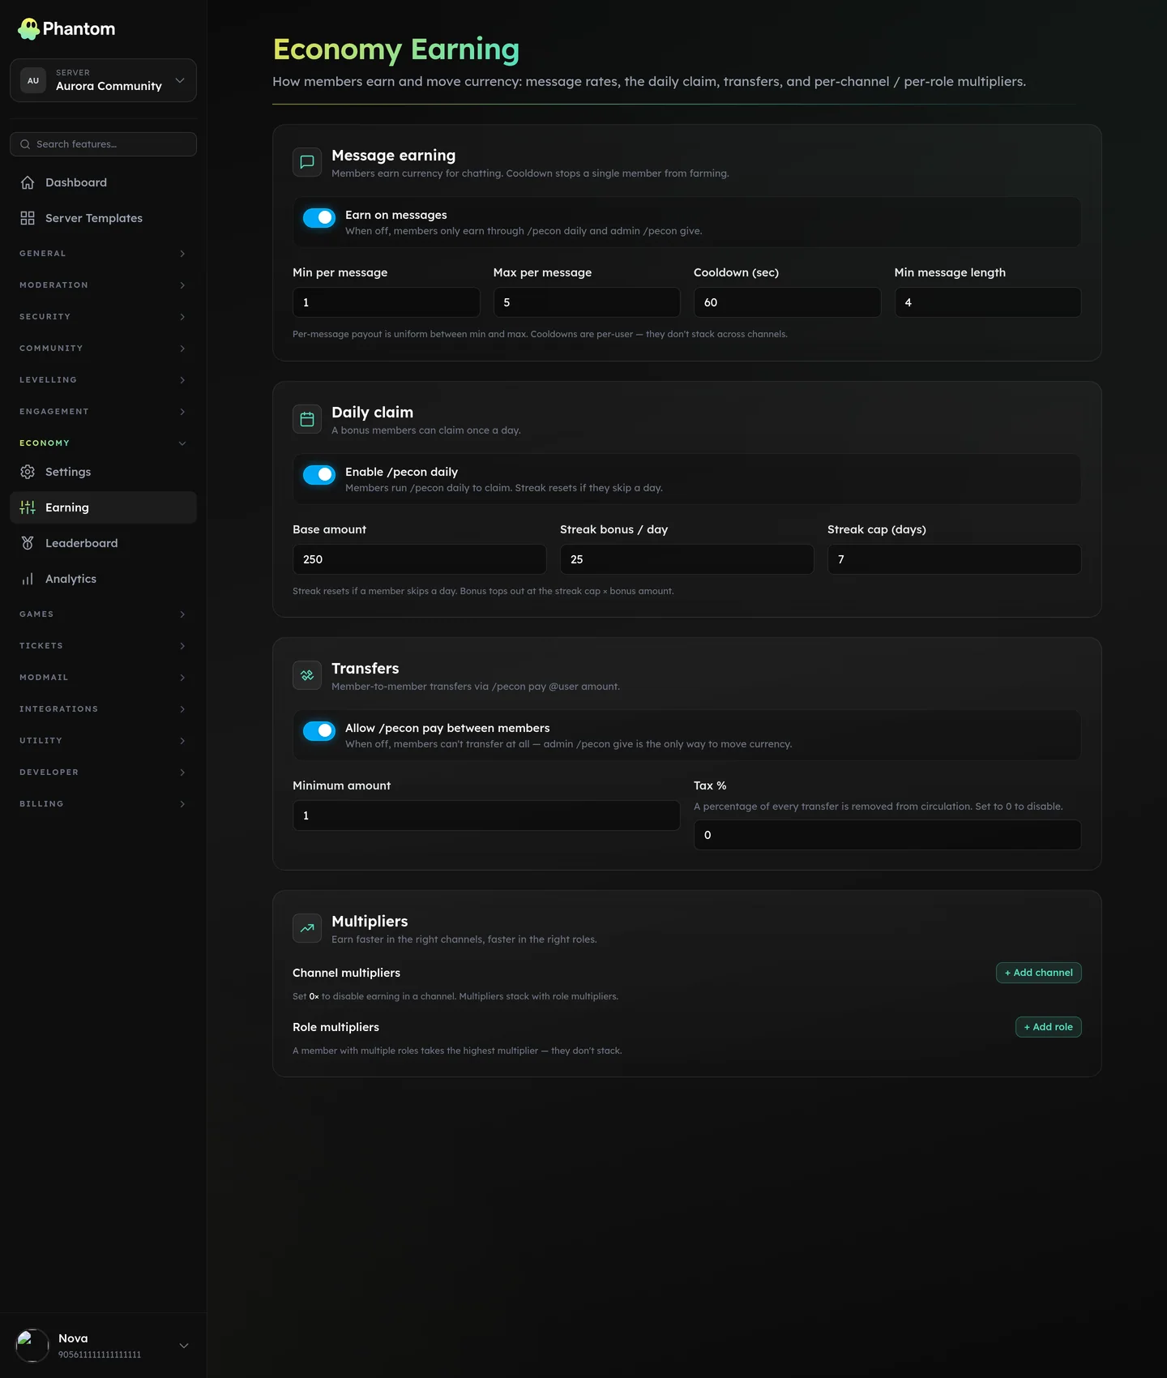Click the Transfers handshake icon
The image size is (1167, 1378).
coord(307,675)
